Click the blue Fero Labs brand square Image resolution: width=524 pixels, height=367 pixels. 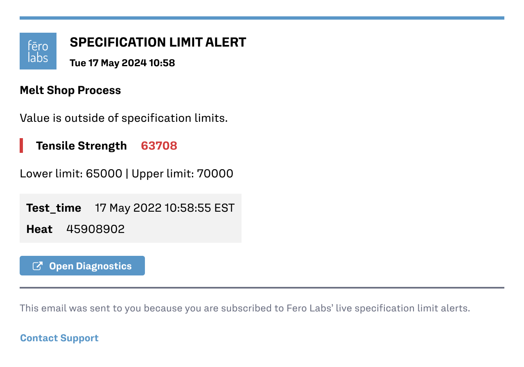click(38, 51)
